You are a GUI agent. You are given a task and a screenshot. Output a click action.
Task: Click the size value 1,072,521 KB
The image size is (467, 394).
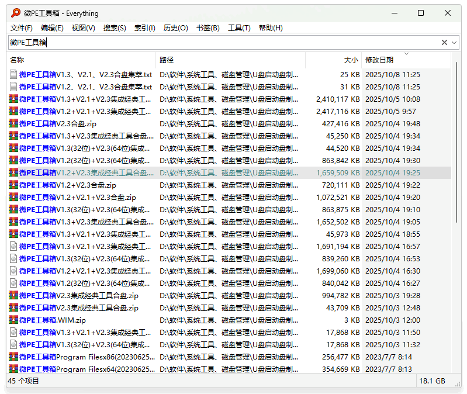pyautogui.click(x=338, y=197)
